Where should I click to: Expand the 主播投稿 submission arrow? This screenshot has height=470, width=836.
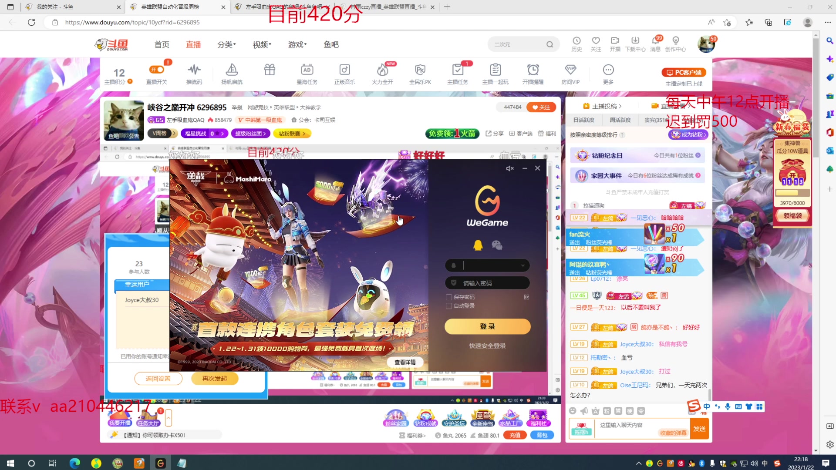pos(620,106)
